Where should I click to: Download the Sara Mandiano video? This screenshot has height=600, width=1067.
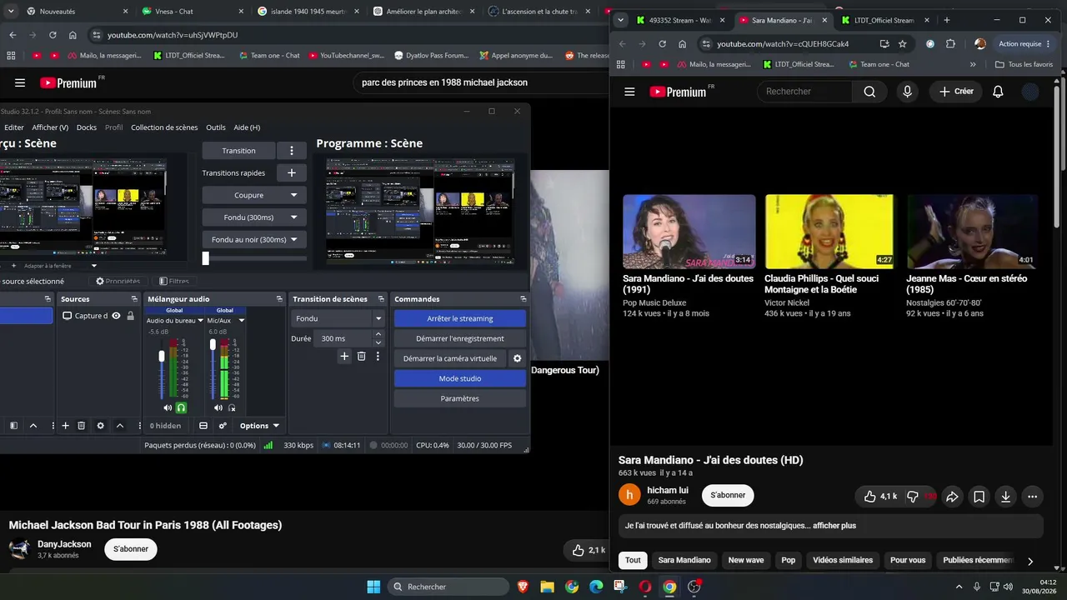click(1005, 497)
